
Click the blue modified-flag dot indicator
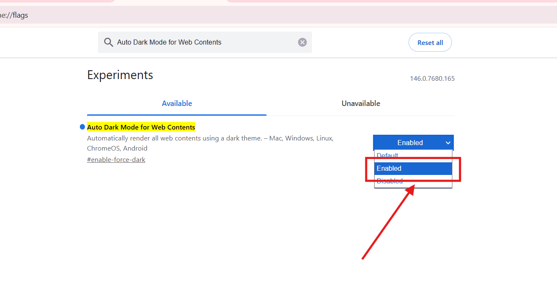[82, 127]
